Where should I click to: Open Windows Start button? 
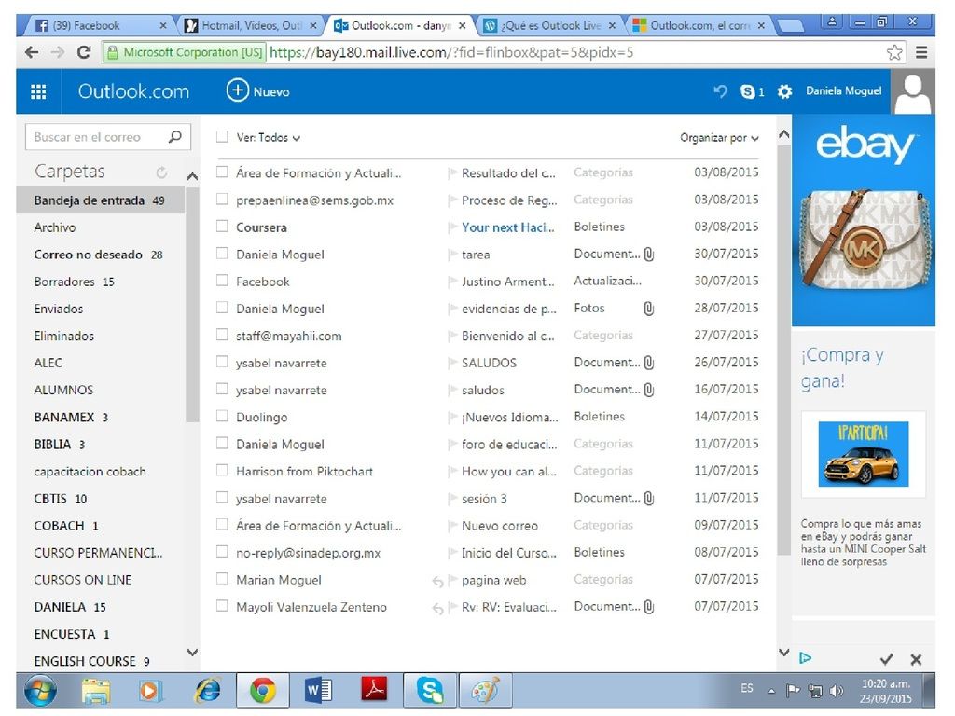pyautogui.click(x=41, y=691)
